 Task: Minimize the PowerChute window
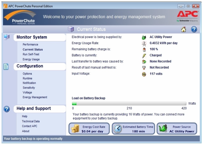(181, 6)
